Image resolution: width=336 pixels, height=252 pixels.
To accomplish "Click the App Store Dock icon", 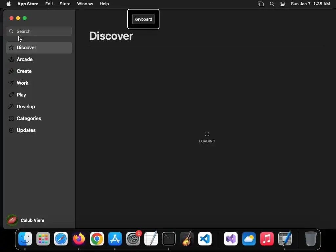I will click(115, 239).
